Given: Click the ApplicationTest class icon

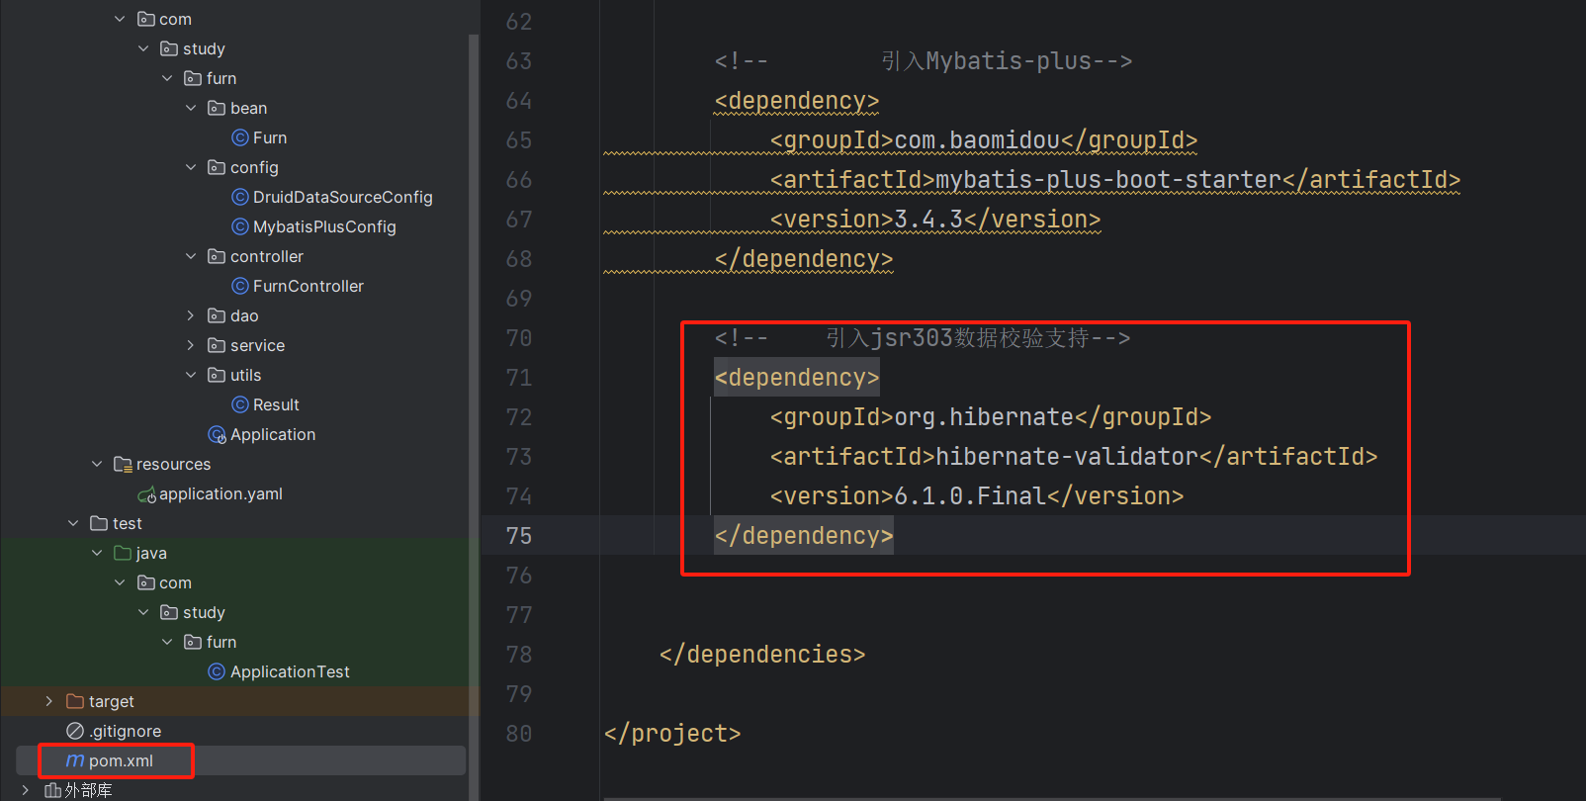Looking at the screenshot, I should (x=217, y=671).
